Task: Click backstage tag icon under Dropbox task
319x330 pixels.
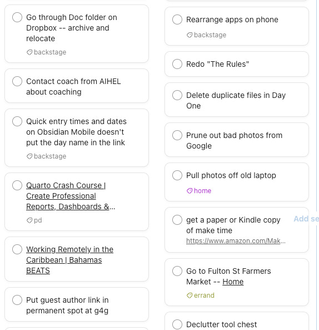Action: pos(29,52)
